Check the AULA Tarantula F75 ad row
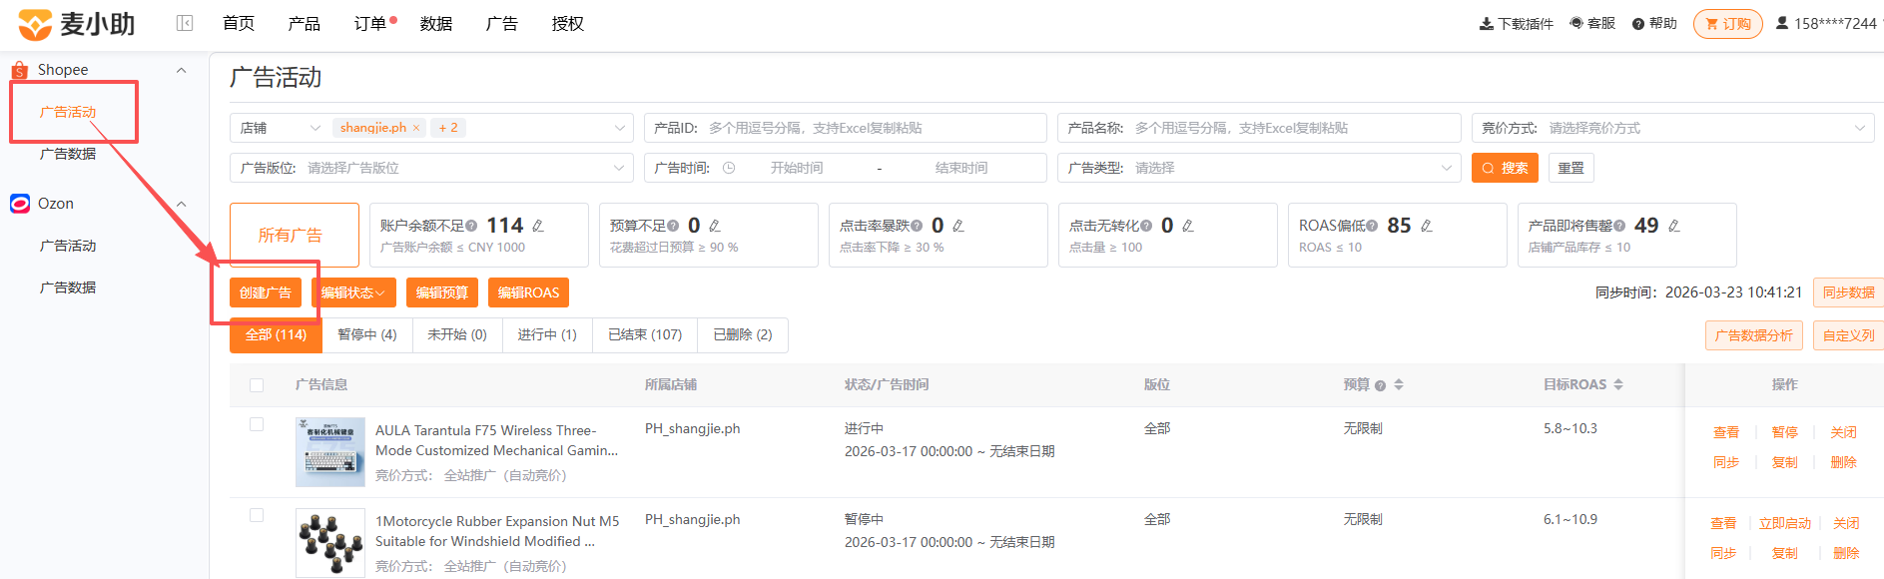This screenshot has height=579, width=1884. pos(257,424)
